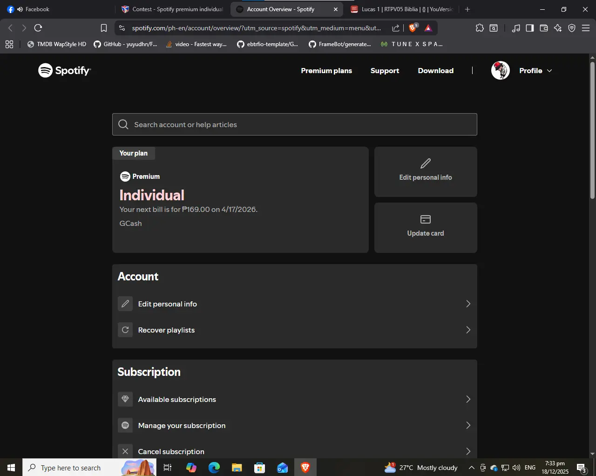Open the Brave Wallet icon

(x=543, y=28)
